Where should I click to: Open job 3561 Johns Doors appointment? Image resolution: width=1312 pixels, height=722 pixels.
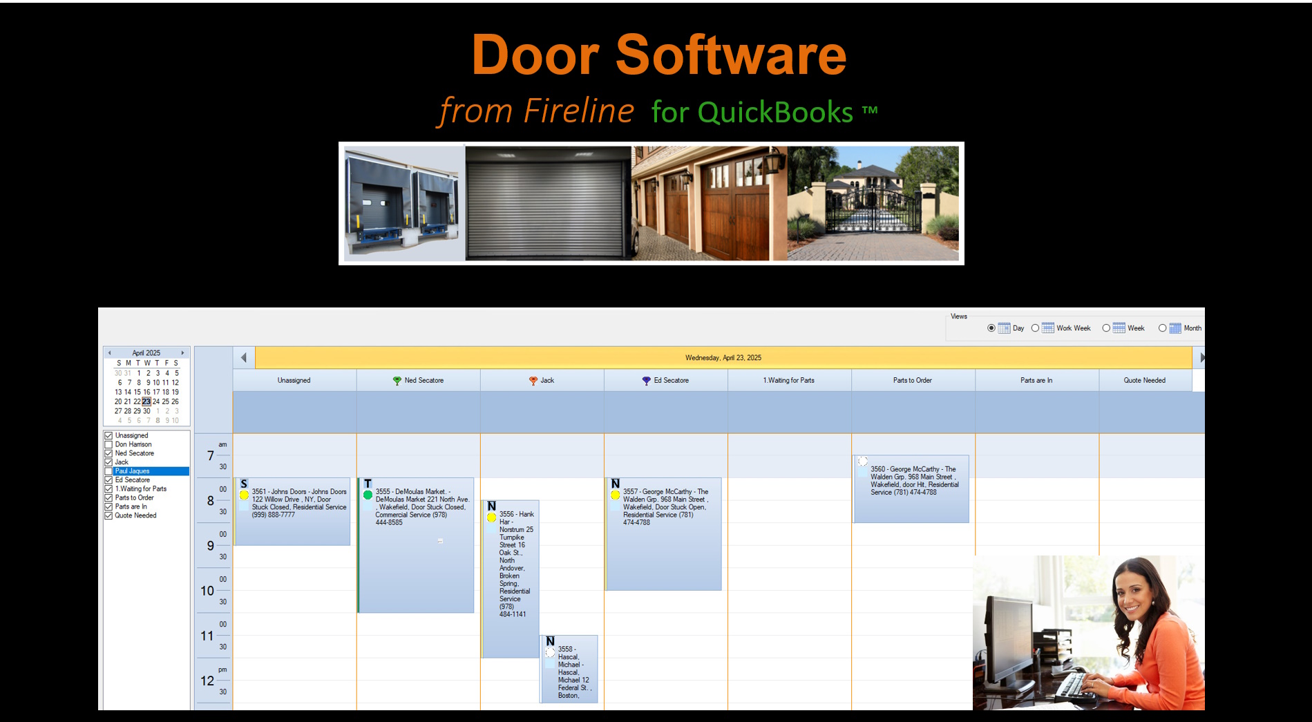[292, 511]
